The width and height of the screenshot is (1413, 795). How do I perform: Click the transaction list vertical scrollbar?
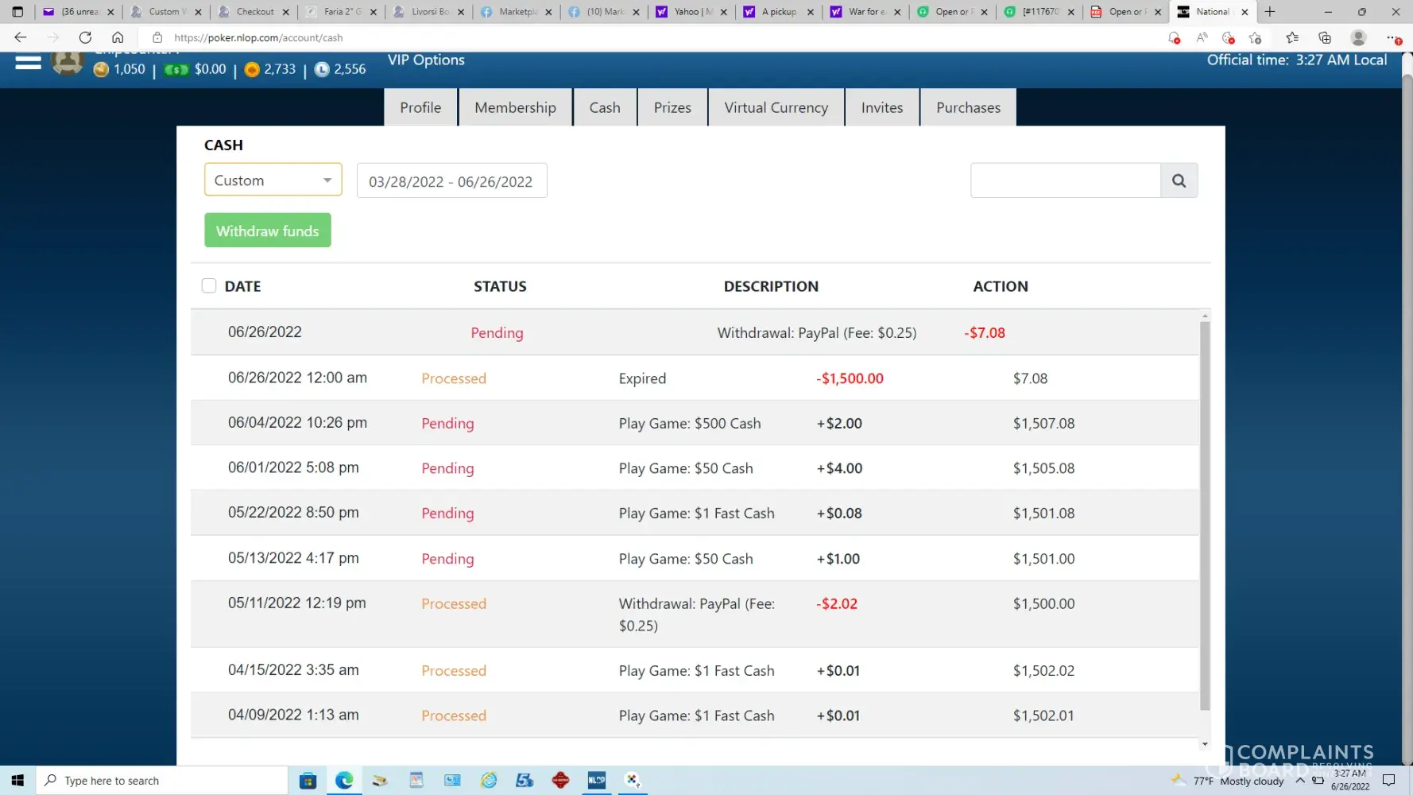(1204, 517)
